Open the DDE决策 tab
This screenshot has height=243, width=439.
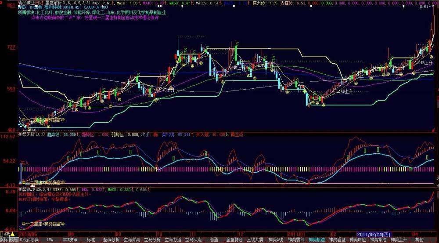pos(70,240)
